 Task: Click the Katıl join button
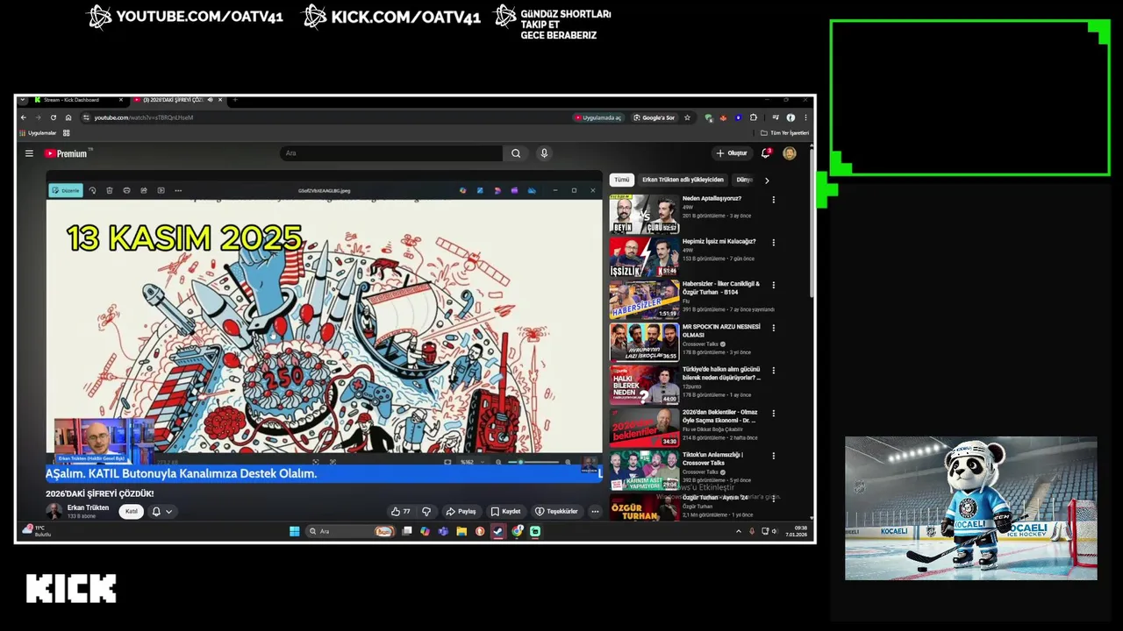click(x=132, y=511)
